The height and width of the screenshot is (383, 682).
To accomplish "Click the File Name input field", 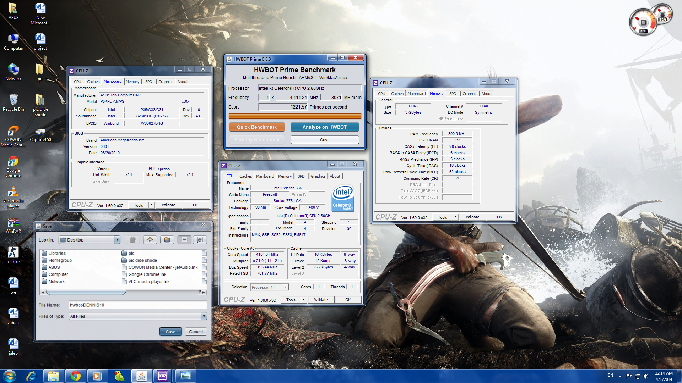I will point(137,305).
